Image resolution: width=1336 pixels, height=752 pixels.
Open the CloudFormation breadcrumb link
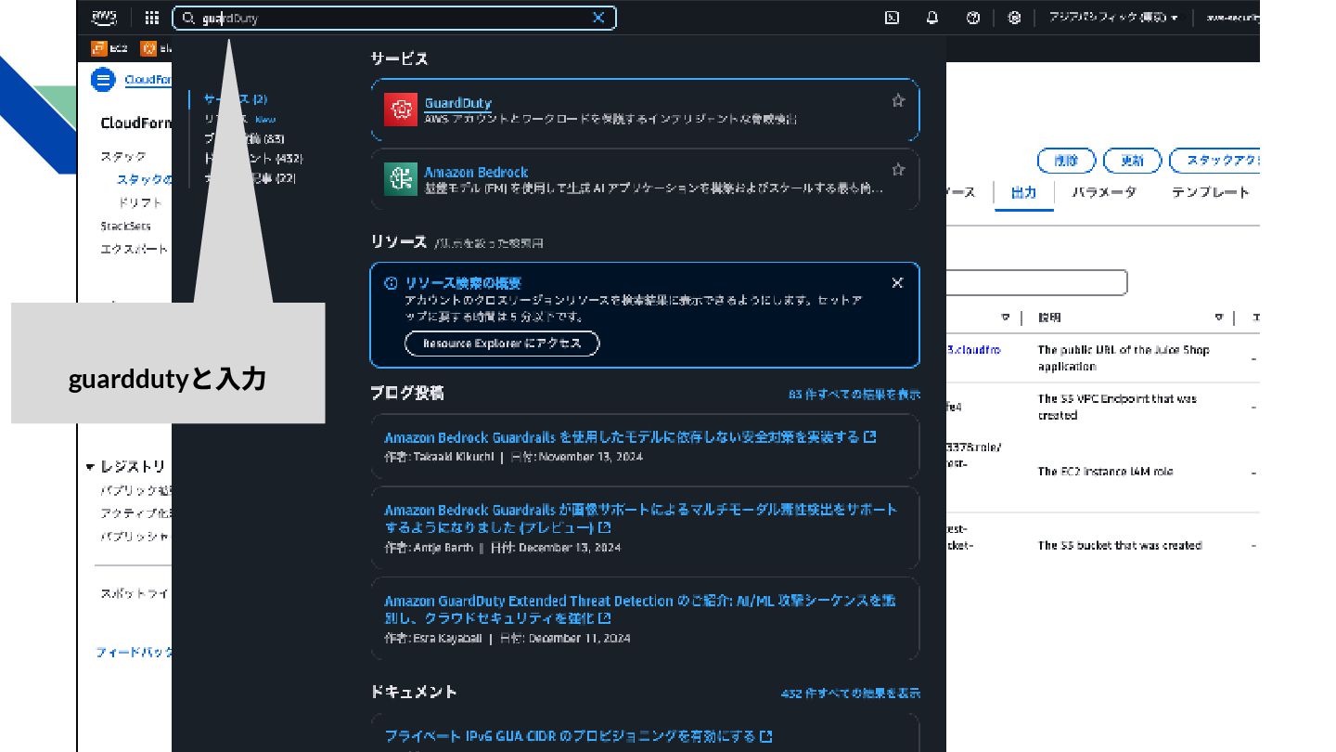(x=148, y=80)
